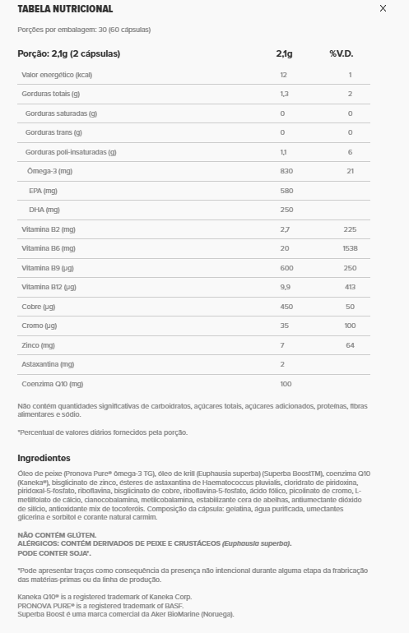Click the Ingredientes heading
Viewport: 409px width, 633px height.
[44, 458]
